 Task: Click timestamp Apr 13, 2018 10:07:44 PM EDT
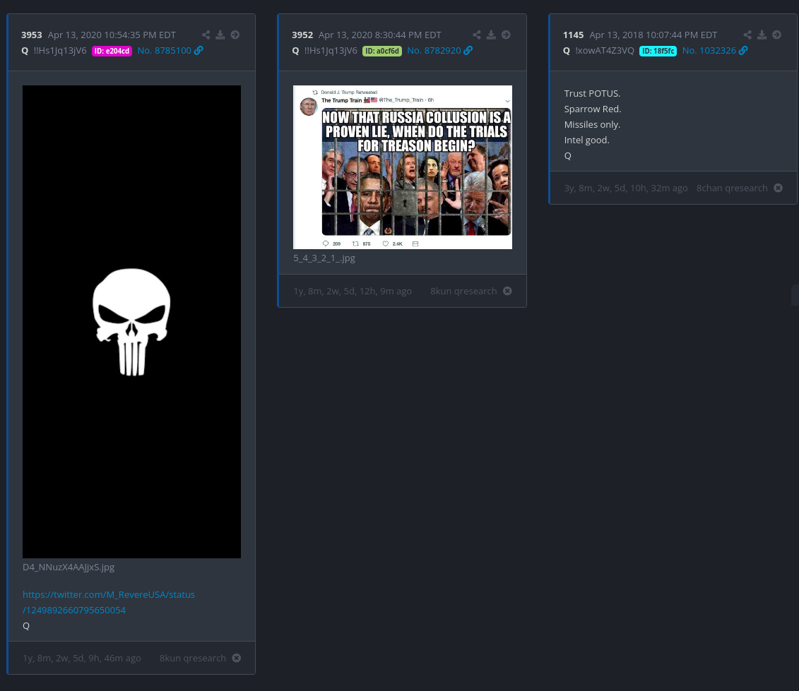(x=653, y=35)
